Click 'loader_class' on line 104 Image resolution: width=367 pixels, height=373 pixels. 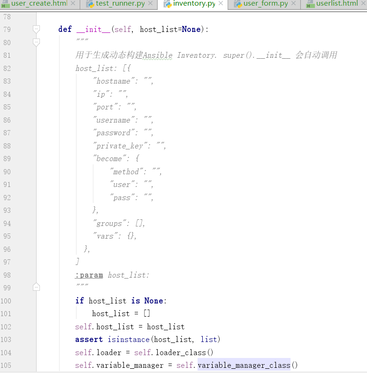[181, 352]
